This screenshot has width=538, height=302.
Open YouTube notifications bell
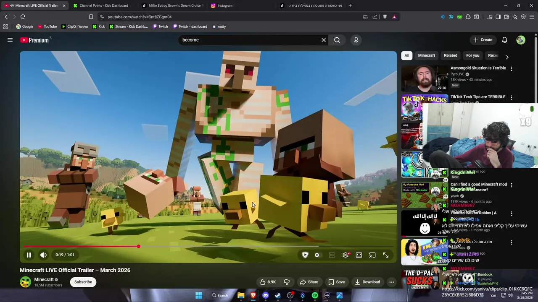point(504,40)
